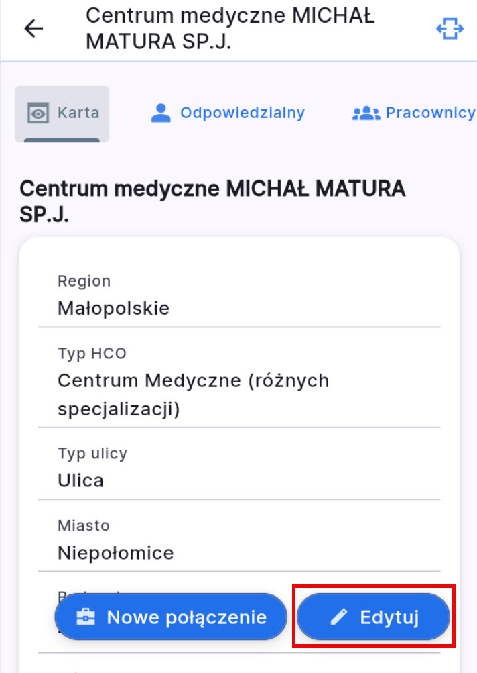Viewport: 477px width, 673px height.
Task: Select the blue fullscreen arrows icon
Action: pyautogui.click(x=450, y=28)
